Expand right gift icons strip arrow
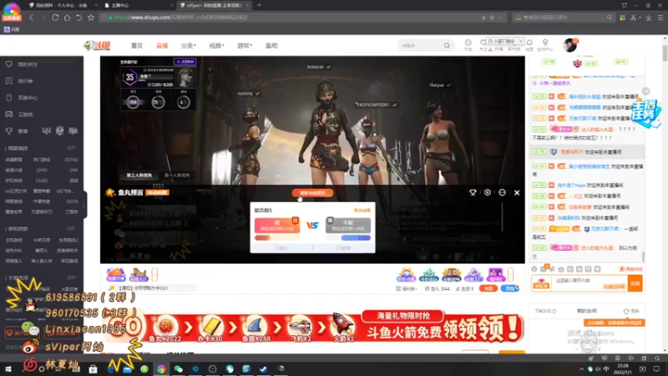 (510, 275)
